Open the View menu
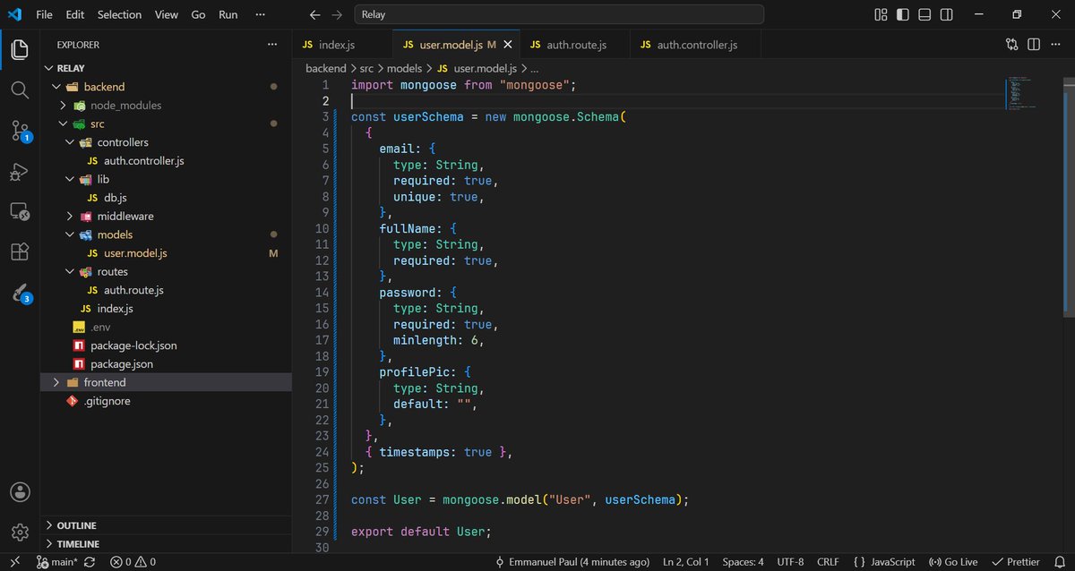Image resolution: width=1075 pixels, height=571 pixels. (166, 14)
